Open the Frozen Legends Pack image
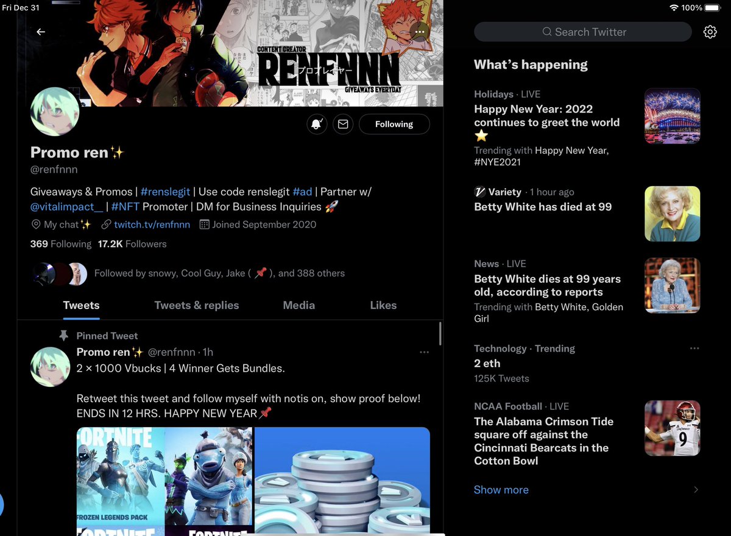Image resolution: width=731 pixels, height=536 pixels. click(121, 476)
